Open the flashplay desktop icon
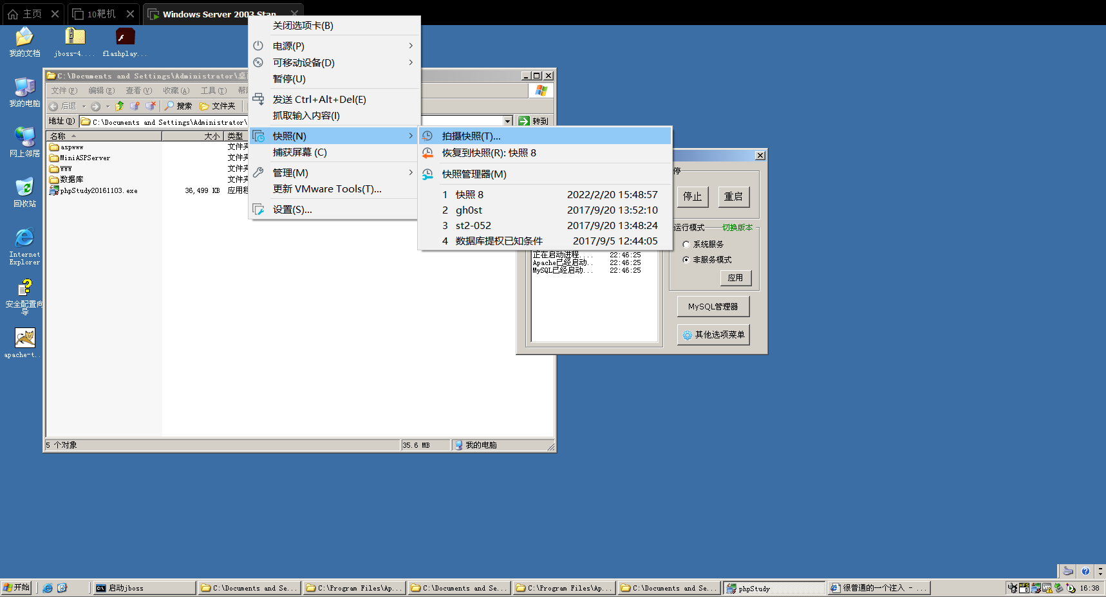Image resolution: width=1106 pixels, height=597 pixels. (x=125, y=41)
